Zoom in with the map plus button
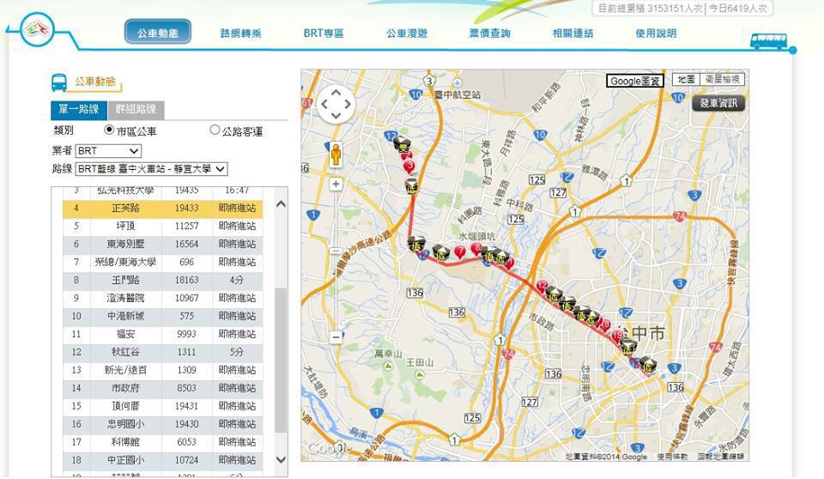824x479 pixels. click(336, 184)
